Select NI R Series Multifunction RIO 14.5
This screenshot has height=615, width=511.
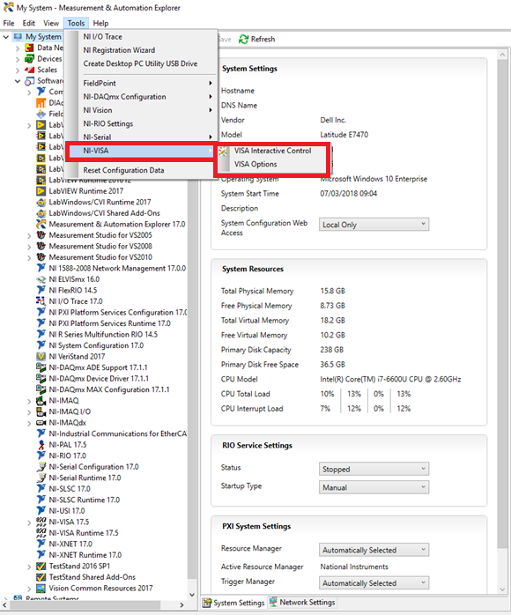pos(103,335)
